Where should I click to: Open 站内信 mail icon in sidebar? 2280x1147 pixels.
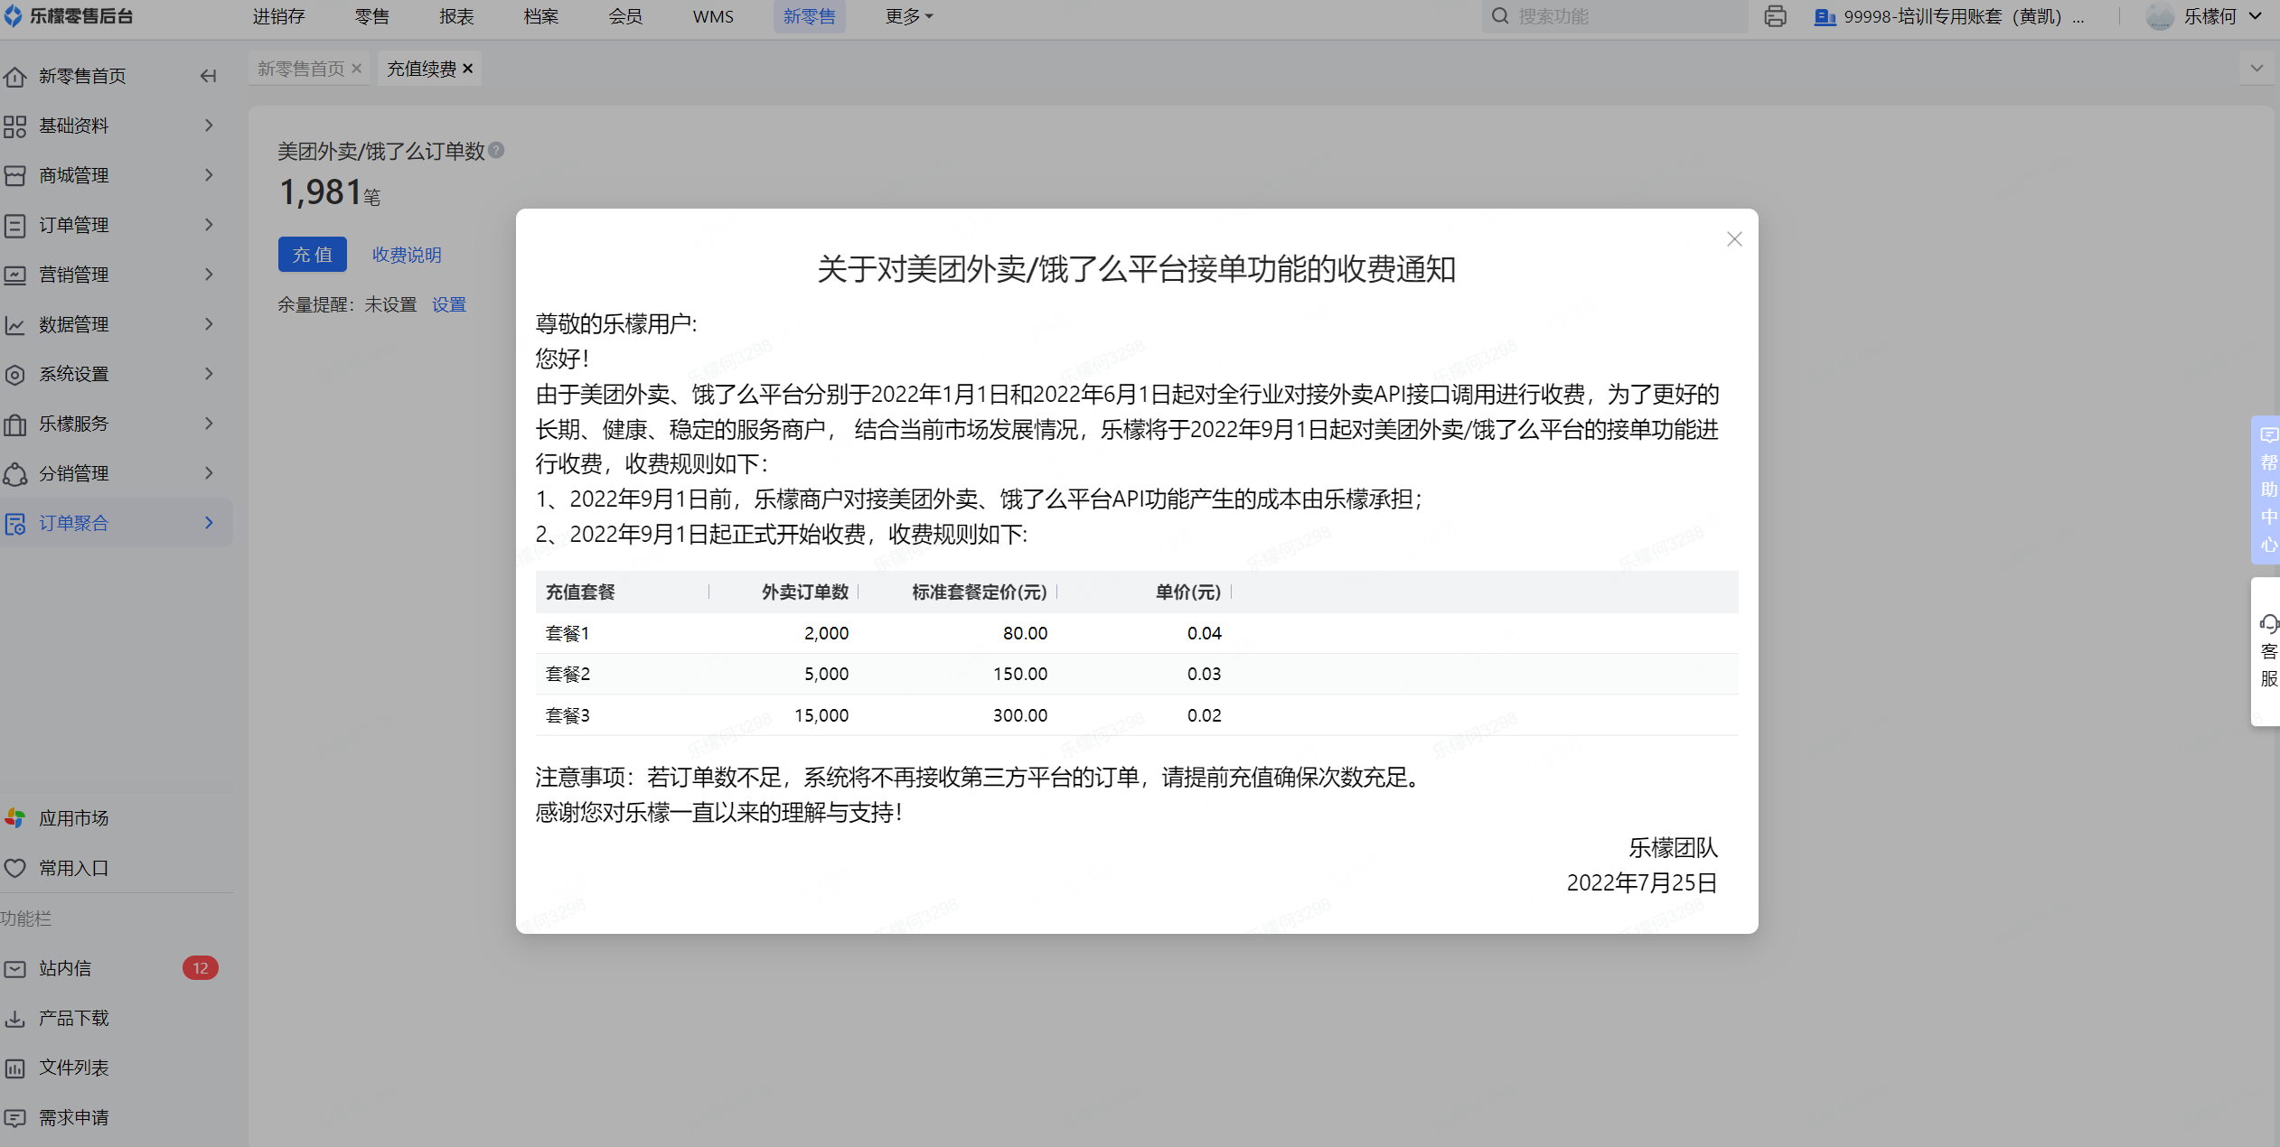click(15, 968)
